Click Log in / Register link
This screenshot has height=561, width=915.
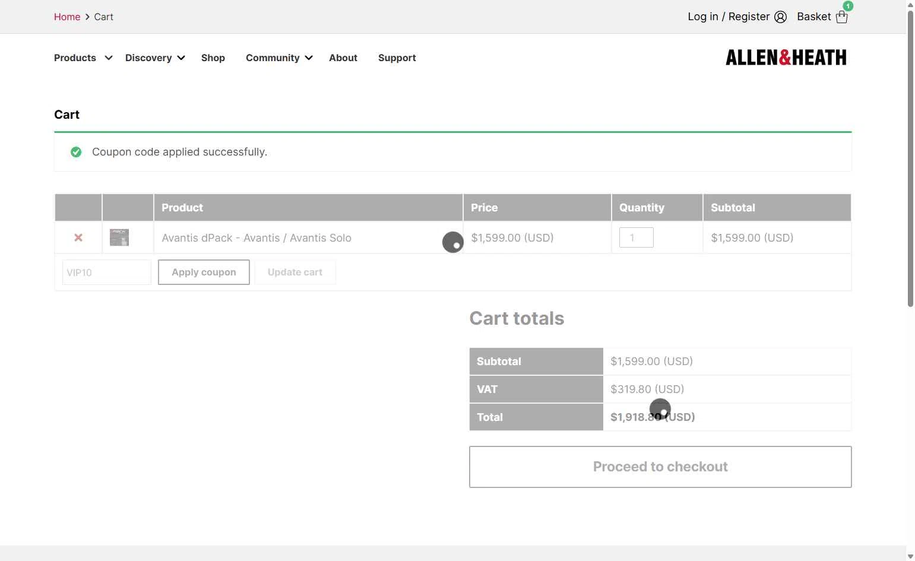click(729, 17)
